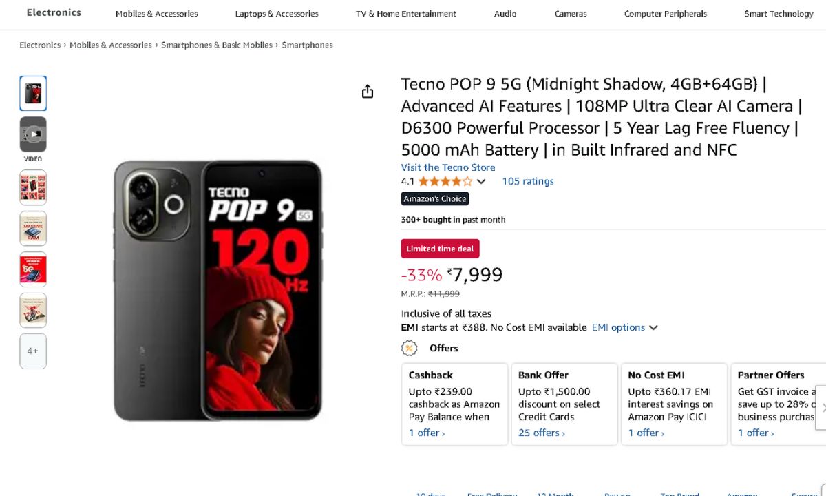Image resolution: width=826 pixels, height=496 pixels.
Task: Click next arrow on offers carousel
Action: [x=820, y=407]
